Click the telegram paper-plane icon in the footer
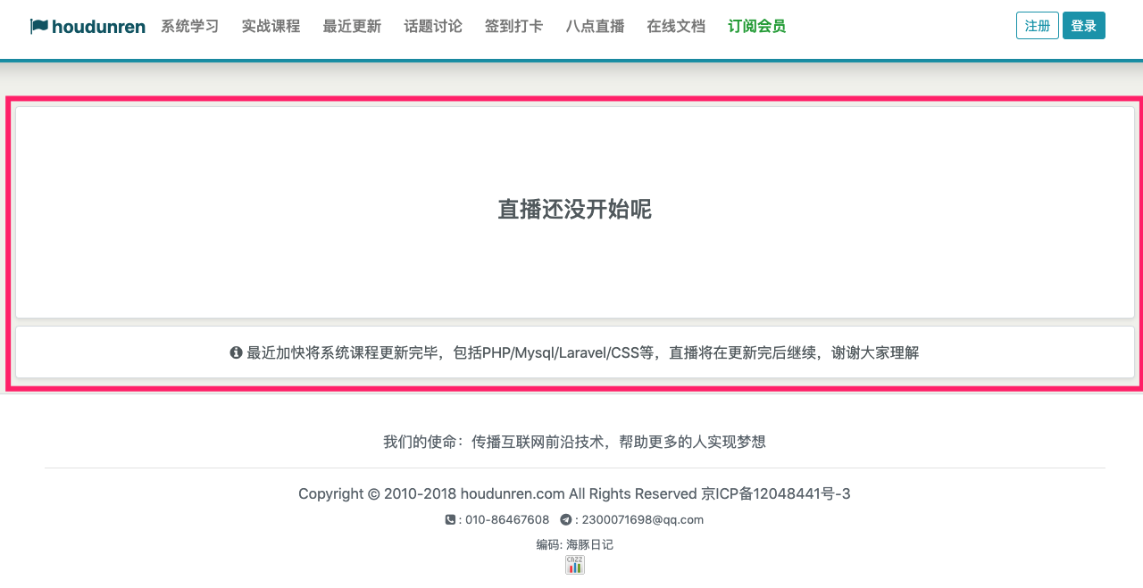The height and width of the screenshot is (588, 1143). click(565, 519)
